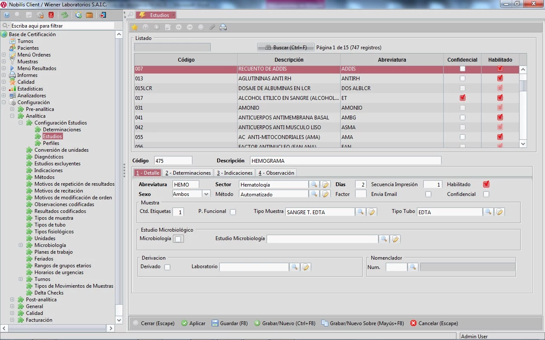Click the Descripción field containing HEMOGRAMA

click(x=345, y=161)
